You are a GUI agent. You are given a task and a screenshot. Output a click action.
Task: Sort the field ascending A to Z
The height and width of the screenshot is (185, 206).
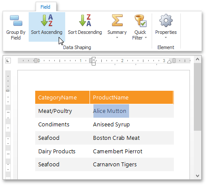click(47, 27)
